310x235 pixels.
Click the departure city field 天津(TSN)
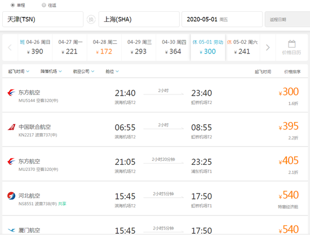pyautogui.click(x=43, y=19)
